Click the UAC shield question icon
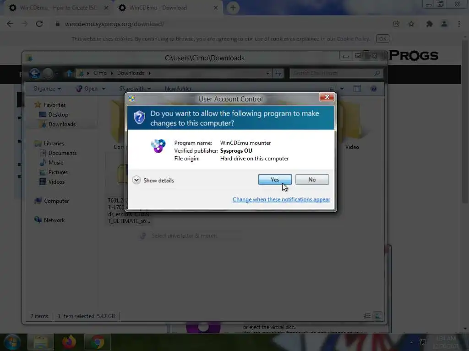This screenshot has width=469, height=351. pos(139,117)
